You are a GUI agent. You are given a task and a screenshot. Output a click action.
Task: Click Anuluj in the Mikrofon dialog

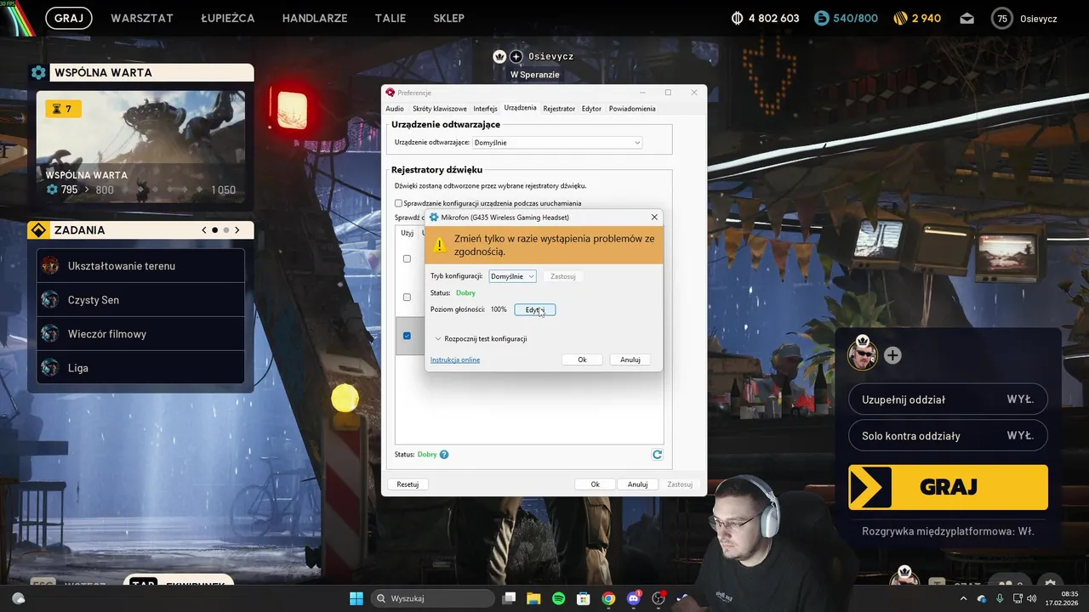(x=630, y=360)
